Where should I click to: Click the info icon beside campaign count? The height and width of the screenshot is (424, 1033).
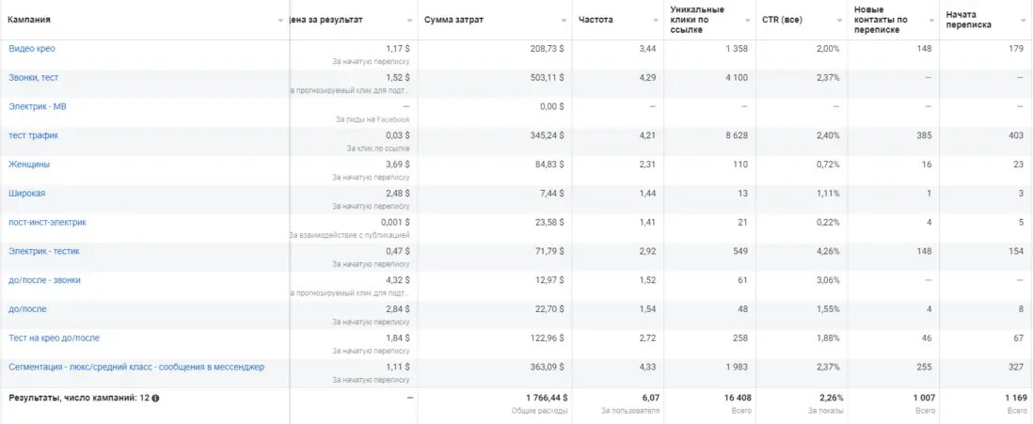(155, 399)
